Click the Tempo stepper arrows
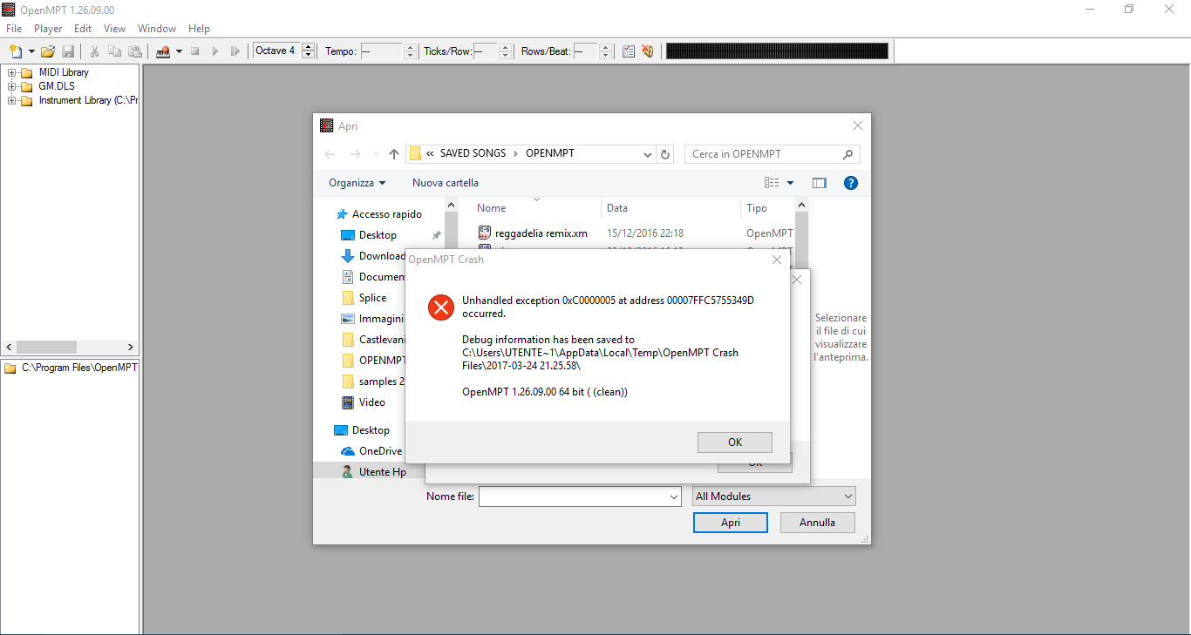This screenshot has height=635, width=1191. coord(411,51)
